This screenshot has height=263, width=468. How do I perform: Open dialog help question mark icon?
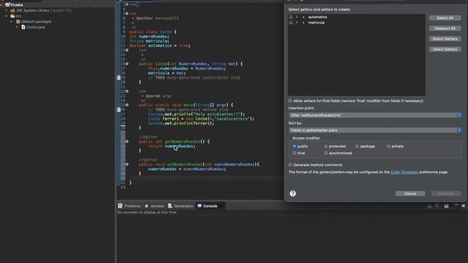coord(292,194)
